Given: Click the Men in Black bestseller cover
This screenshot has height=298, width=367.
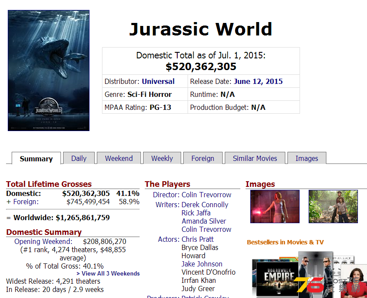Looking at the screenshot, I should (x=316, y=274).
